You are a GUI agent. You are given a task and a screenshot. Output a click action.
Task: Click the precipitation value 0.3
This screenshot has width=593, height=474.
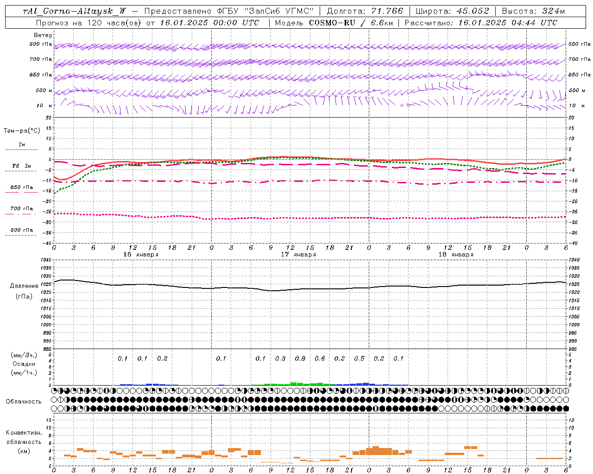point(280,359)
